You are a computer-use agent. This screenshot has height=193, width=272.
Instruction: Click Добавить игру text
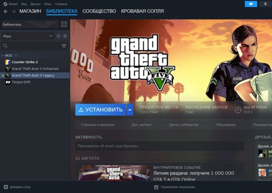click(x=20, y=187)
